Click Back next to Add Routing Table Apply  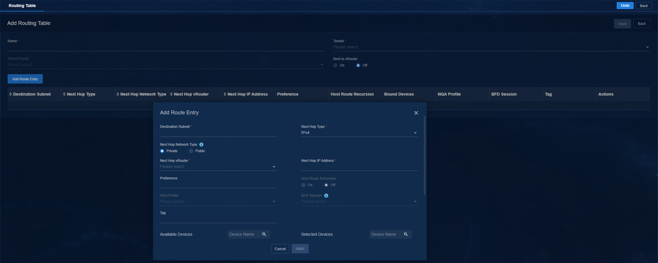tap(642, 24)
